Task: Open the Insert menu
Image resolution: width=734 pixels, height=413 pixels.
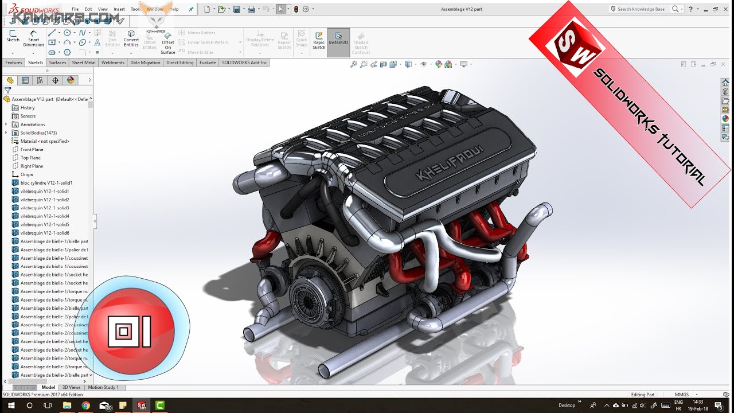Action: click(x=119, y=9)
